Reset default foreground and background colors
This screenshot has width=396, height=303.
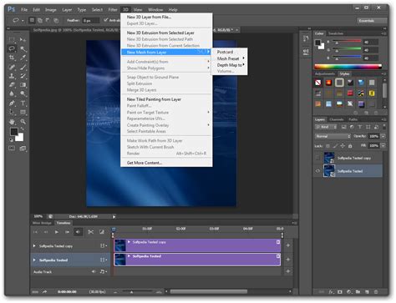coord(11,140)
